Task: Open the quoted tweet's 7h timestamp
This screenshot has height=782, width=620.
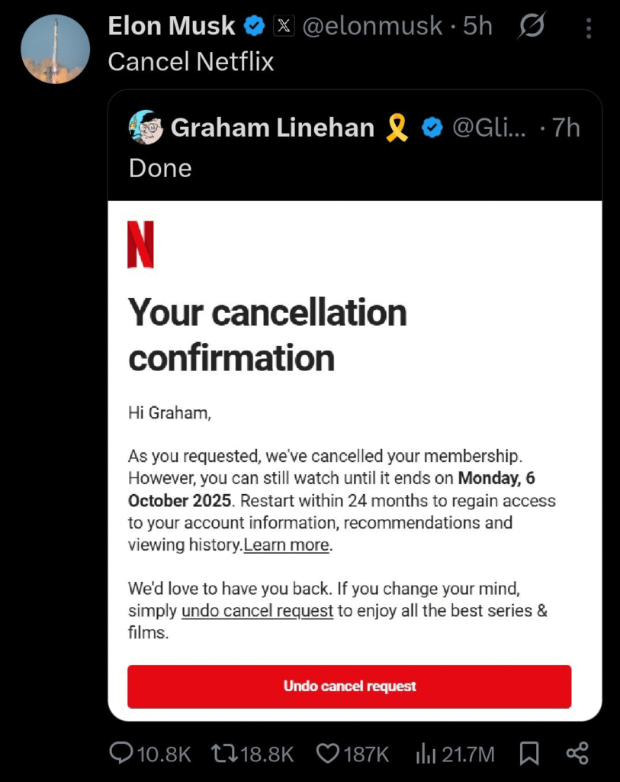Action: tap(566, 128)
